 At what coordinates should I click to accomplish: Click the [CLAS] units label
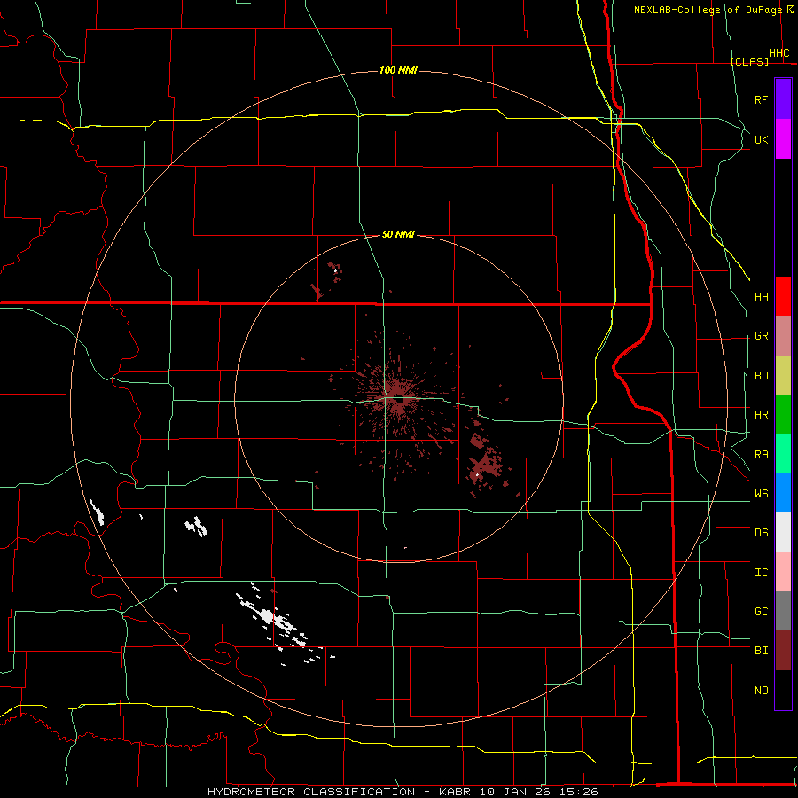(749, 61)
